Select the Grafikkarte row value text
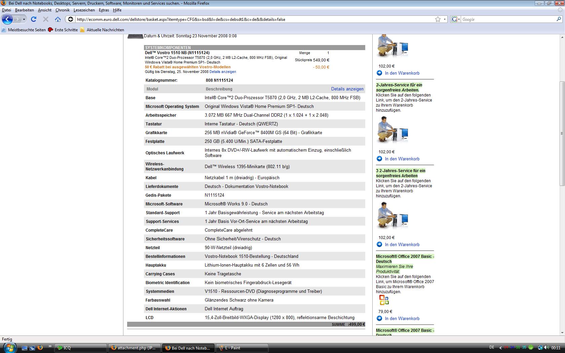Image resolution: width=565 pixels, height=353 pixels. (x=263, y=132)
